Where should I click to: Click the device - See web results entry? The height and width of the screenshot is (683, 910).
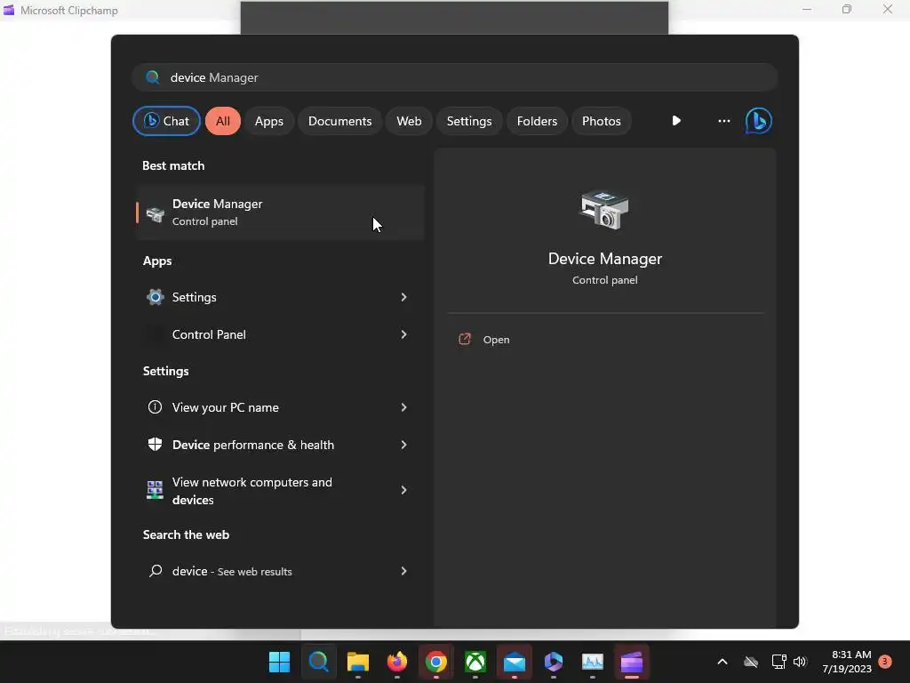pos(278,571)
